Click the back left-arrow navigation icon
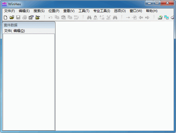 pos(141,18)
